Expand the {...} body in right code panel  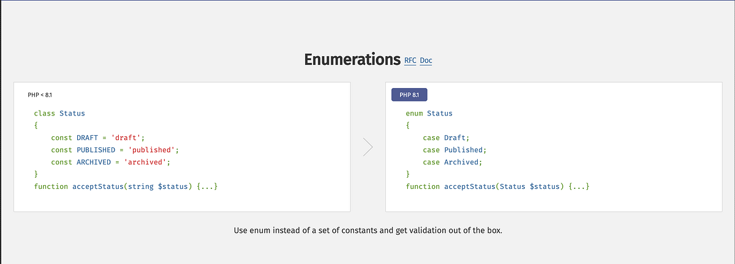[579, 186]
